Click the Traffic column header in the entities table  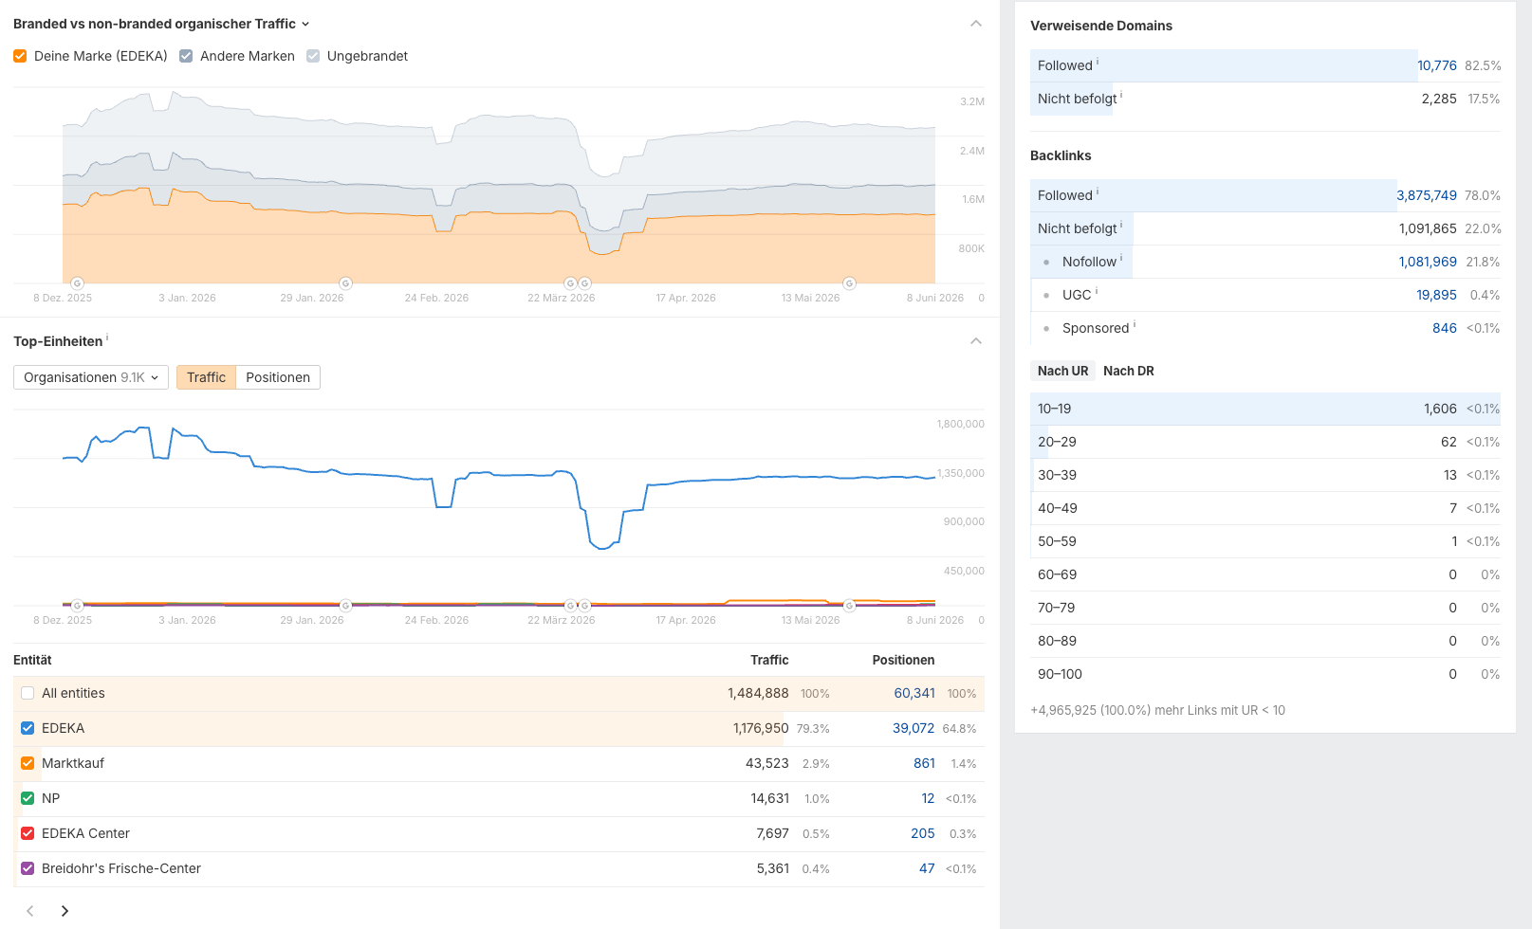[769, 660]
